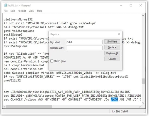Close the Notepad window
The height and width of the screenshot is (116, 149).
[140, 5]
